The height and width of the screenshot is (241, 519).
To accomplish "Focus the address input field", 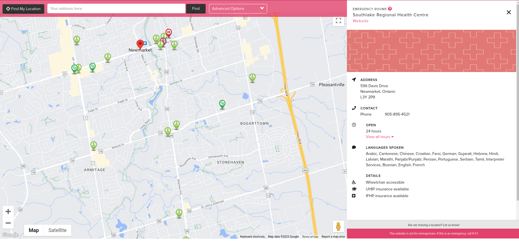I will click(x=116, y=8).
